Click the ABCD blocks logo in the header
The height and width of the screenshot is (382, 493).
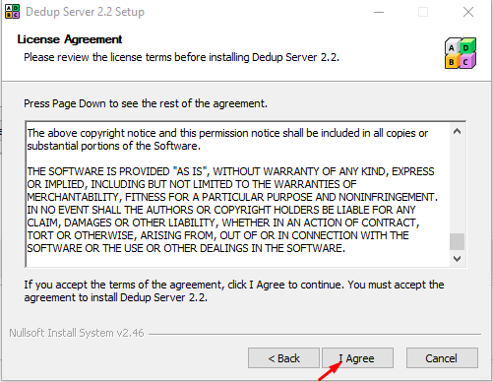pos(461,53)
